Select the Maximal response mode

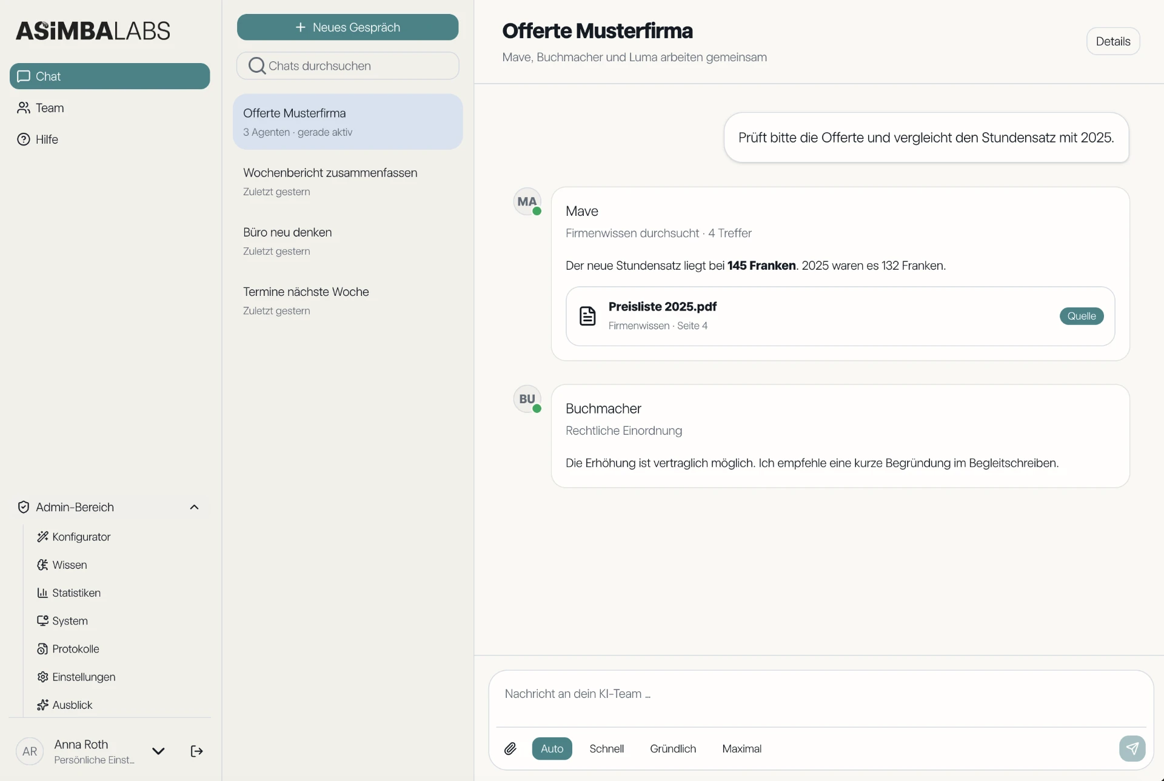pos(741,749)
